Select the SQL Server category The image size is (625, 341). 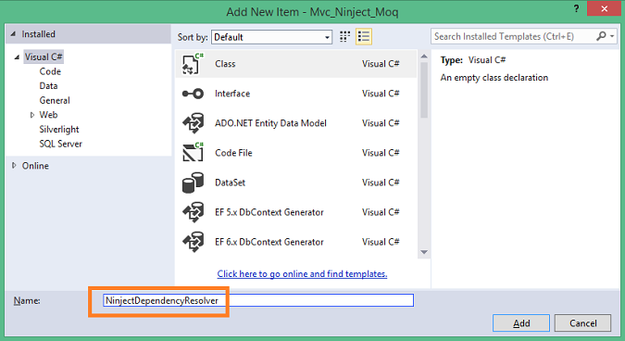pyautogui.click(x=60, y=144)
